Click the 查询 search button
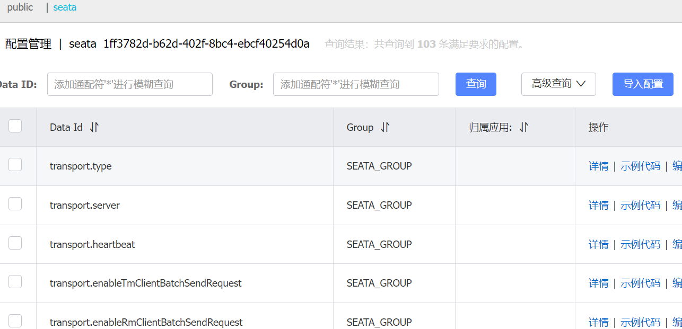Image resolution: width=682 pixels, height=329 pixels. (476, 84)
